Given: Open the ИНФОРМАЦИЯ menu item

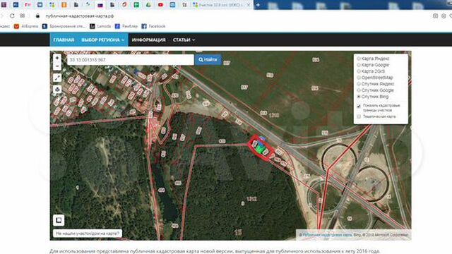Looking at the screenshot, I should click(x=149, y=40).
